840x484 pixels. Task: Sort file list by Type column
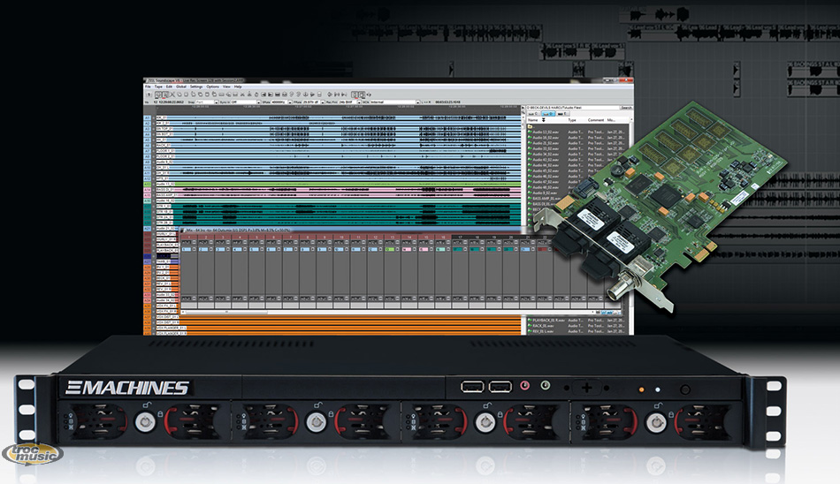[x=572, y=120]
